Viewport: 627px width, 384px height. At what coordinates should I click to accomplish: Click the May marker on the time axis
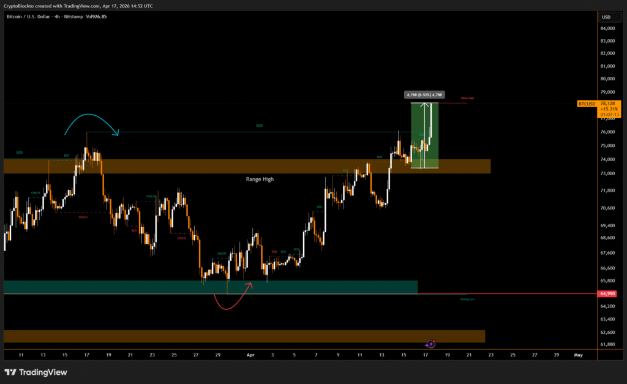click(x=577, y=355)
